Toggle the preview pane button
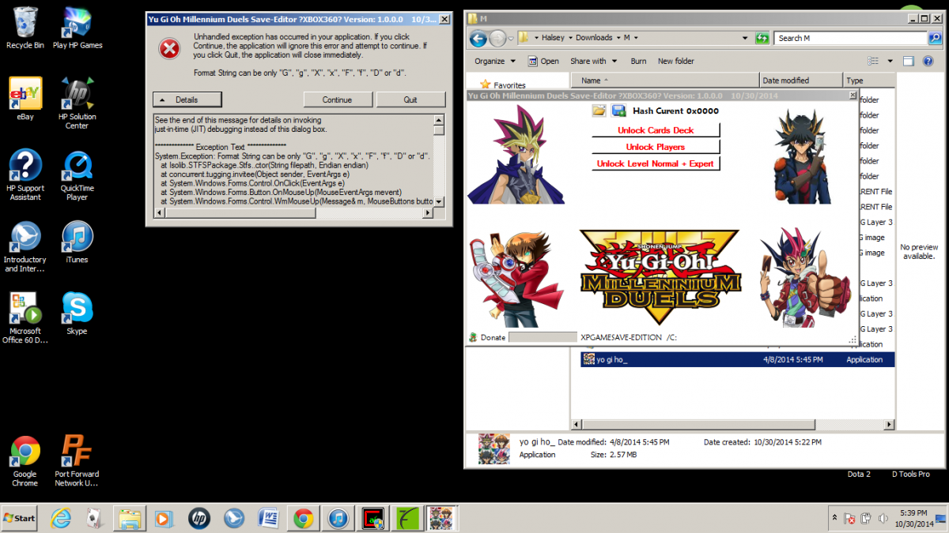Screen dimensions: 949x533 (909, 61)
